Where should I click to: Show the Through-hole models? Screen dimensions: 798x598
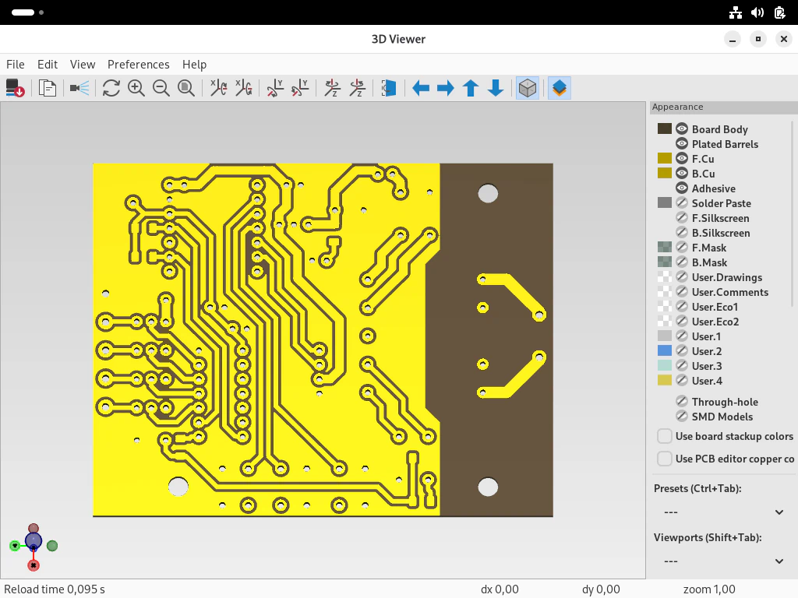[x=681, y=401]
